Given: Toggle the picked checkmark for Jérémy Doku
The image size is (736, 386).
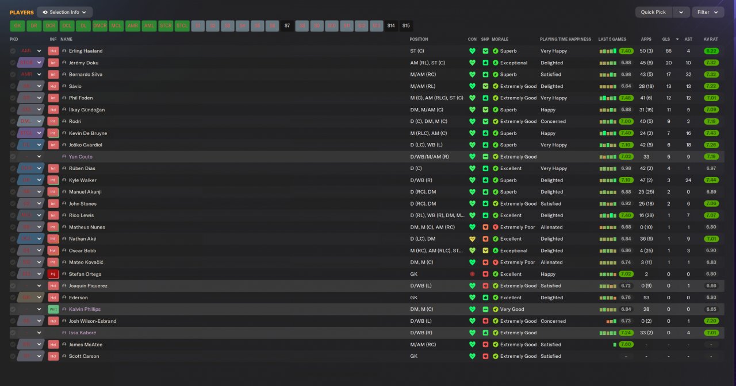Looking at the screenshot, I should (13, 63).
